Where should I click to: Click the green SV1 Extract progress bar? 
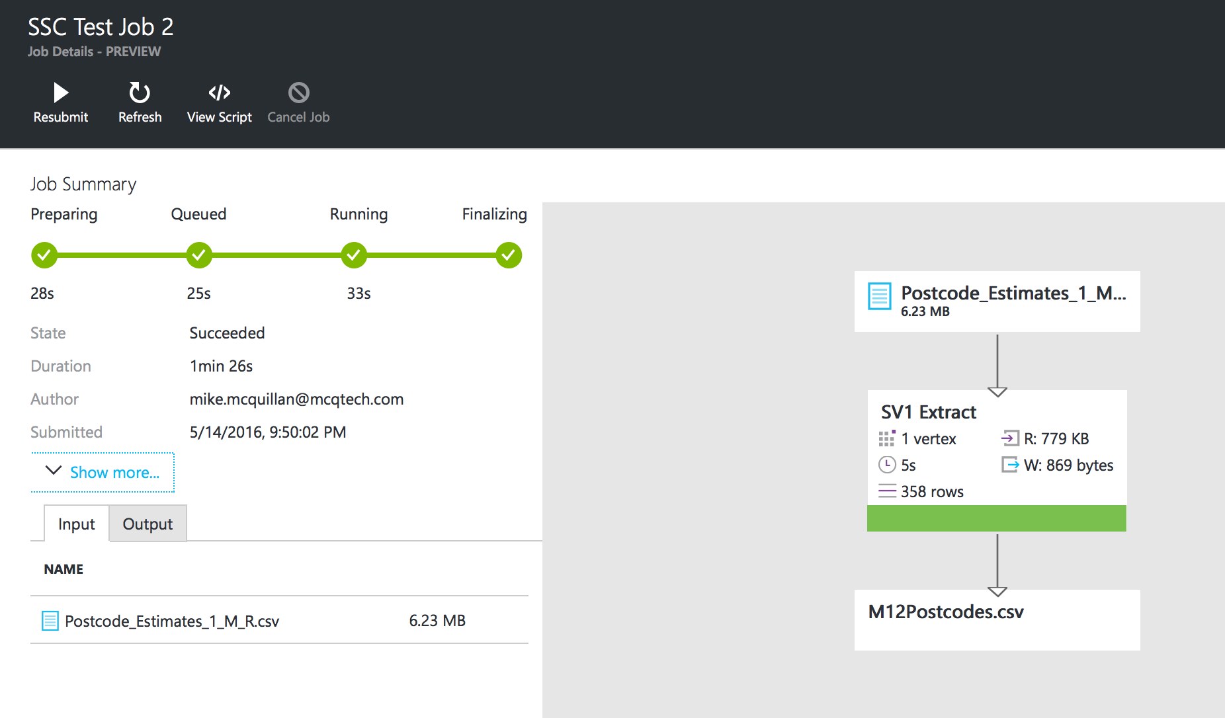pos(996,518)
